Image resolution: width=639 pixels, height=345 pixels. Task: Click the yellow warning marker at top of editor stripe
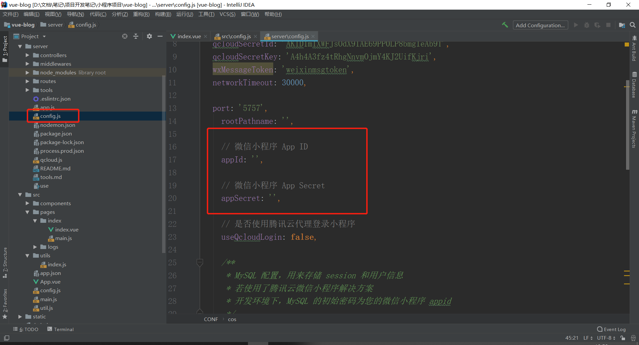tap(627, 44)
